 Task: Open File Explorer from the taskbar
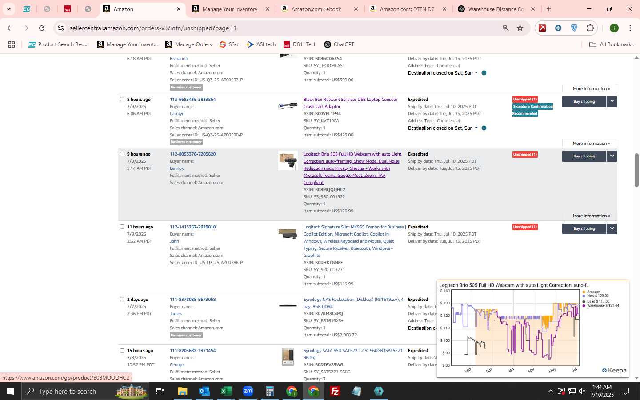point(182,391)
